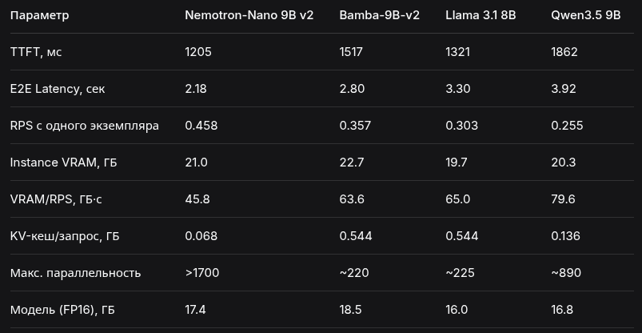Click the Параметр header cell
This screenshot has width=642, height=333.
[40, 15]
